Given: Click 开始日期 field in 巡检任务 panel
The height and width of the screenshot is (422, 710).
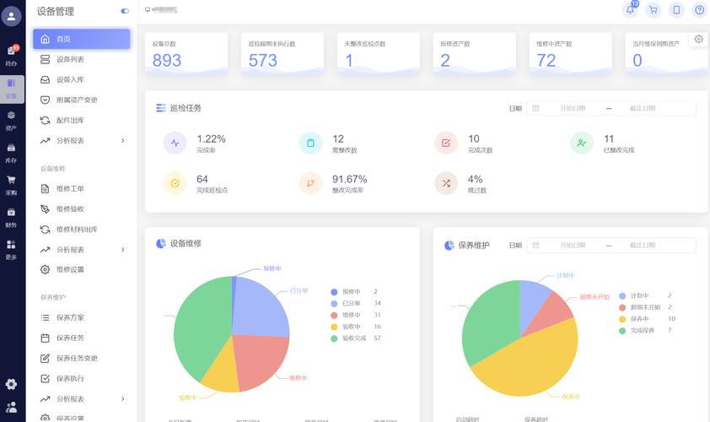Looking at the screenshot, I should 573,108.
